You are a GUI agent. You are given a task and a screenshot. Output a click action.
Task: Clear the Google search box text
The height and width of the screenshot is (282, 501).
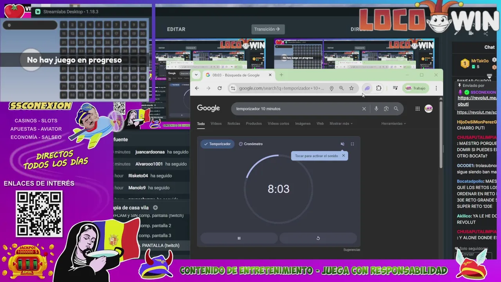pos(364,108)
